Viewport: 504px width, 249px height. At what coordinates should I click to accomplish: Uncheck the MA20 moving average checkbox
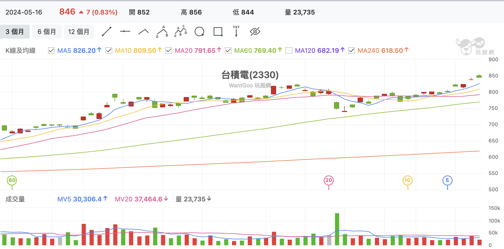pos(169,50)
